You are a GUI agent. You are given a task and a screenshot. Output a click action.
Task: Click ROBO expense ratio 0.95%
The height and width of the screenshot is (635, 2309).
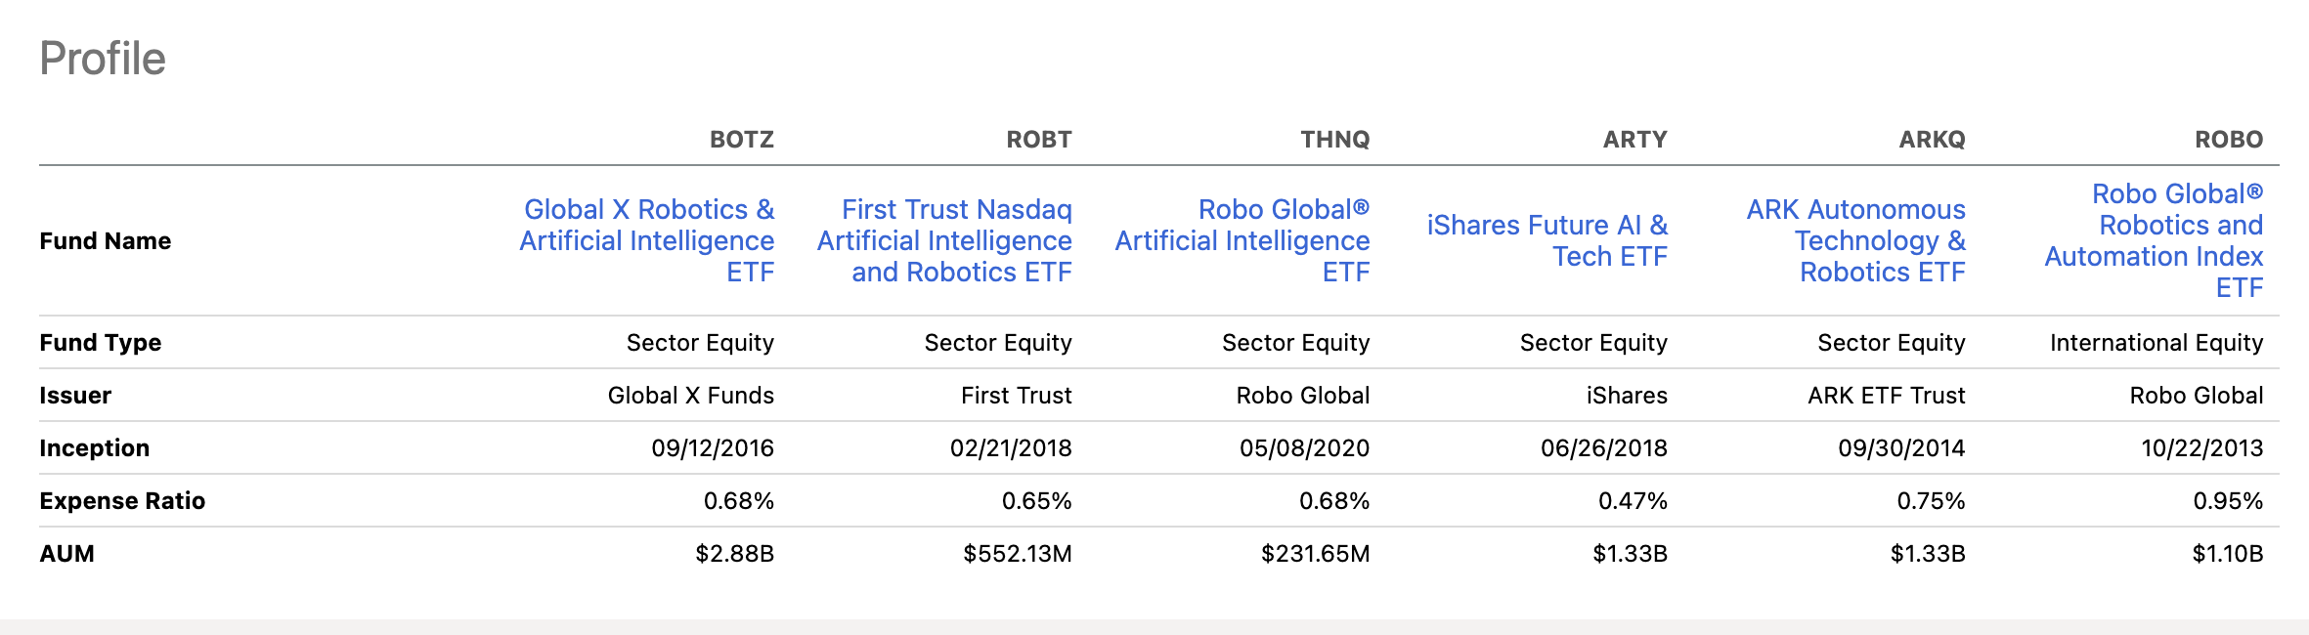[x=2228, y=501]
